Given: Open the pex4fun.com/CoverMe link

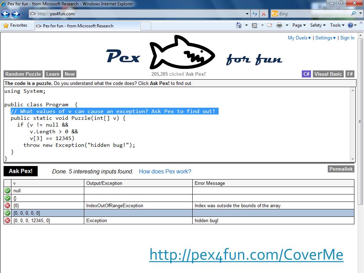Looking at the screenshot, I should click(246, 255).
